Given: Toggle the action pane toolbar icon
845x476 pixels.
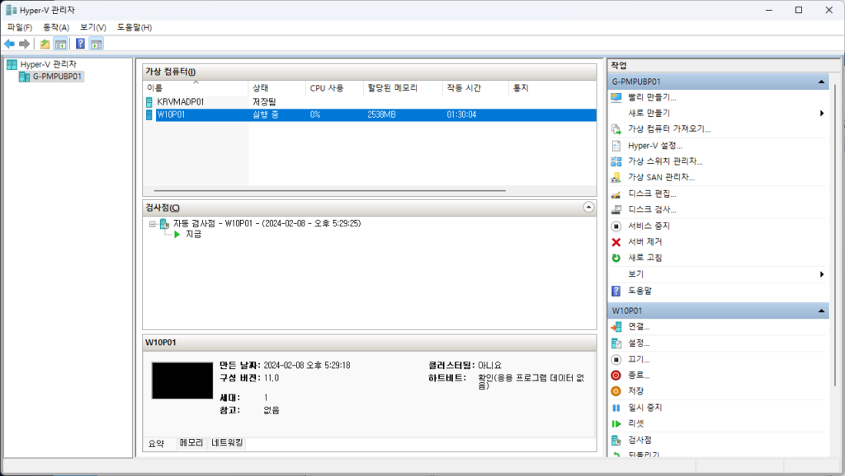Looking at the screenshot, I should click(96, 44).
